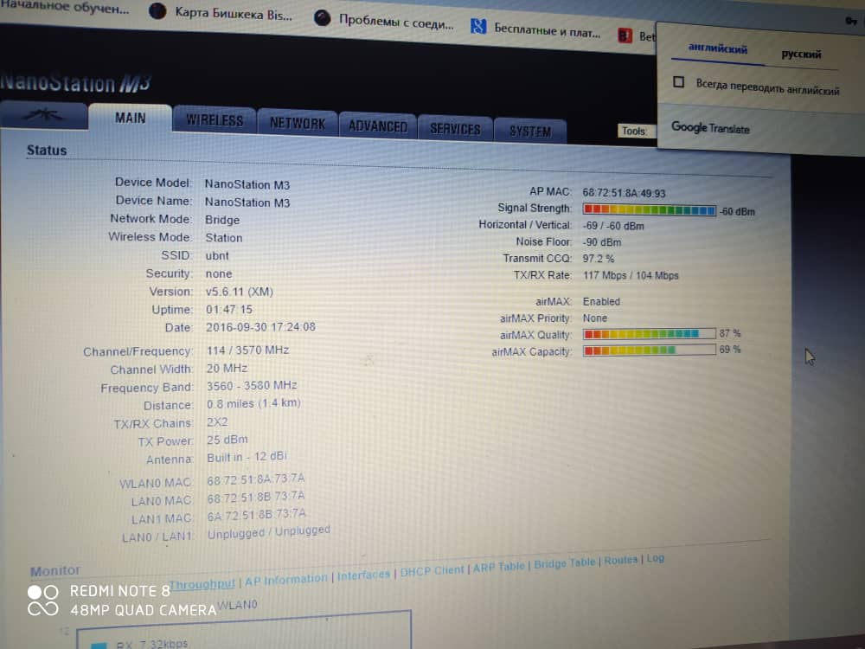Open the Bridge Table link
Viewport: 865px width, 649px height.
(x=564, y=563)
